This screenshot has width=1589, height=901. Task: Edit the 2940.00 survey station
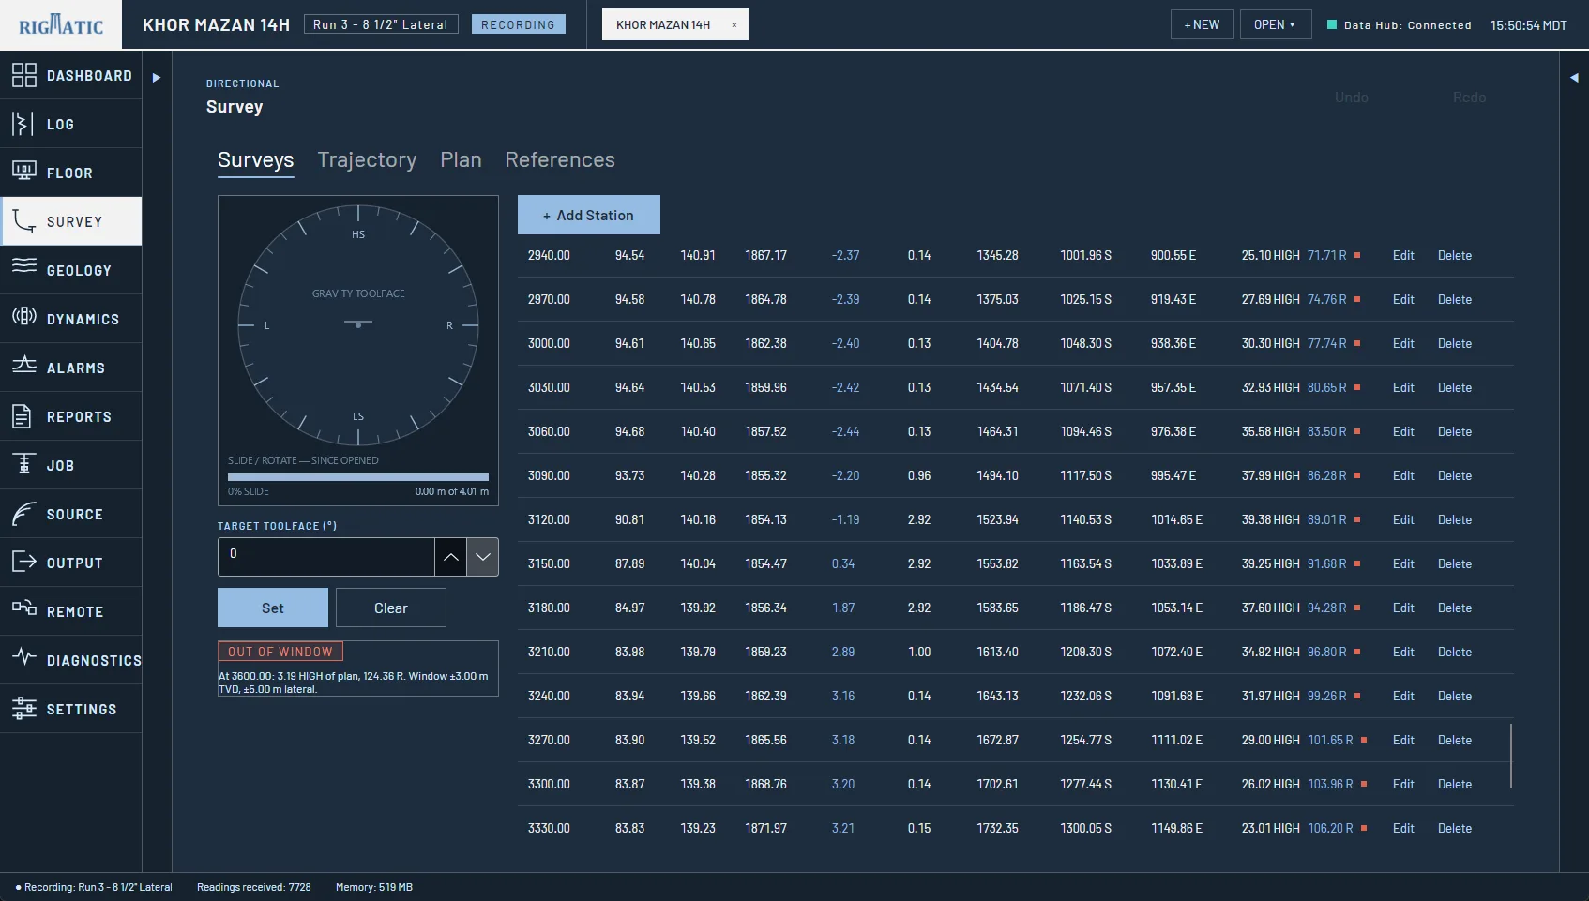click(1403, 255)
